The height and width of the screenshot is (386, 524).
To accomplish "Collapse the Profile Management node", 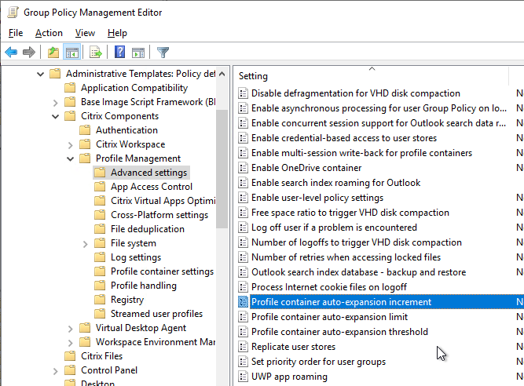I will click(71, 158).
